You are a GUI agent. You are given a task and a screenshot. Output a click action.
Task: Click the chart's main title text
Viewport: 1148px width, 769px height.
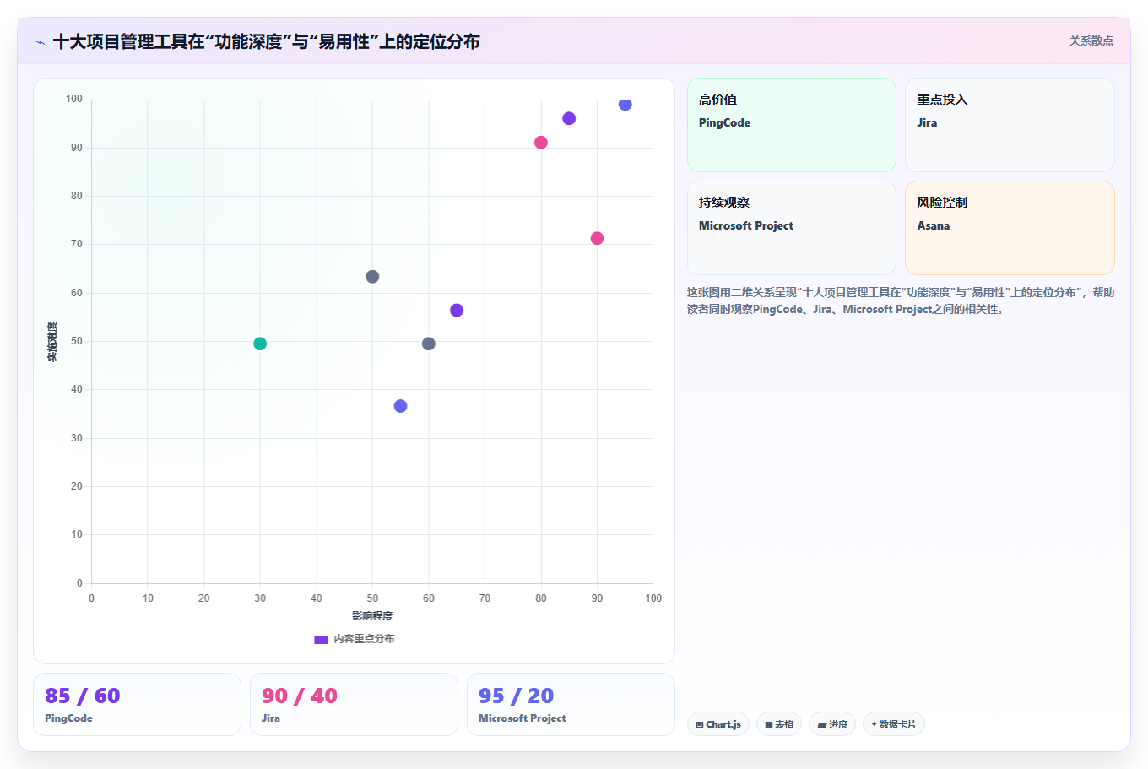tap(266, 41)
